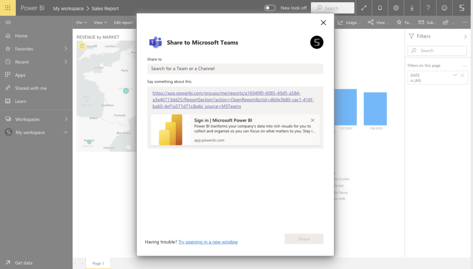Click the download arrow icon
This screenshot has width=473, height=269.
click(x=412, y=8)
